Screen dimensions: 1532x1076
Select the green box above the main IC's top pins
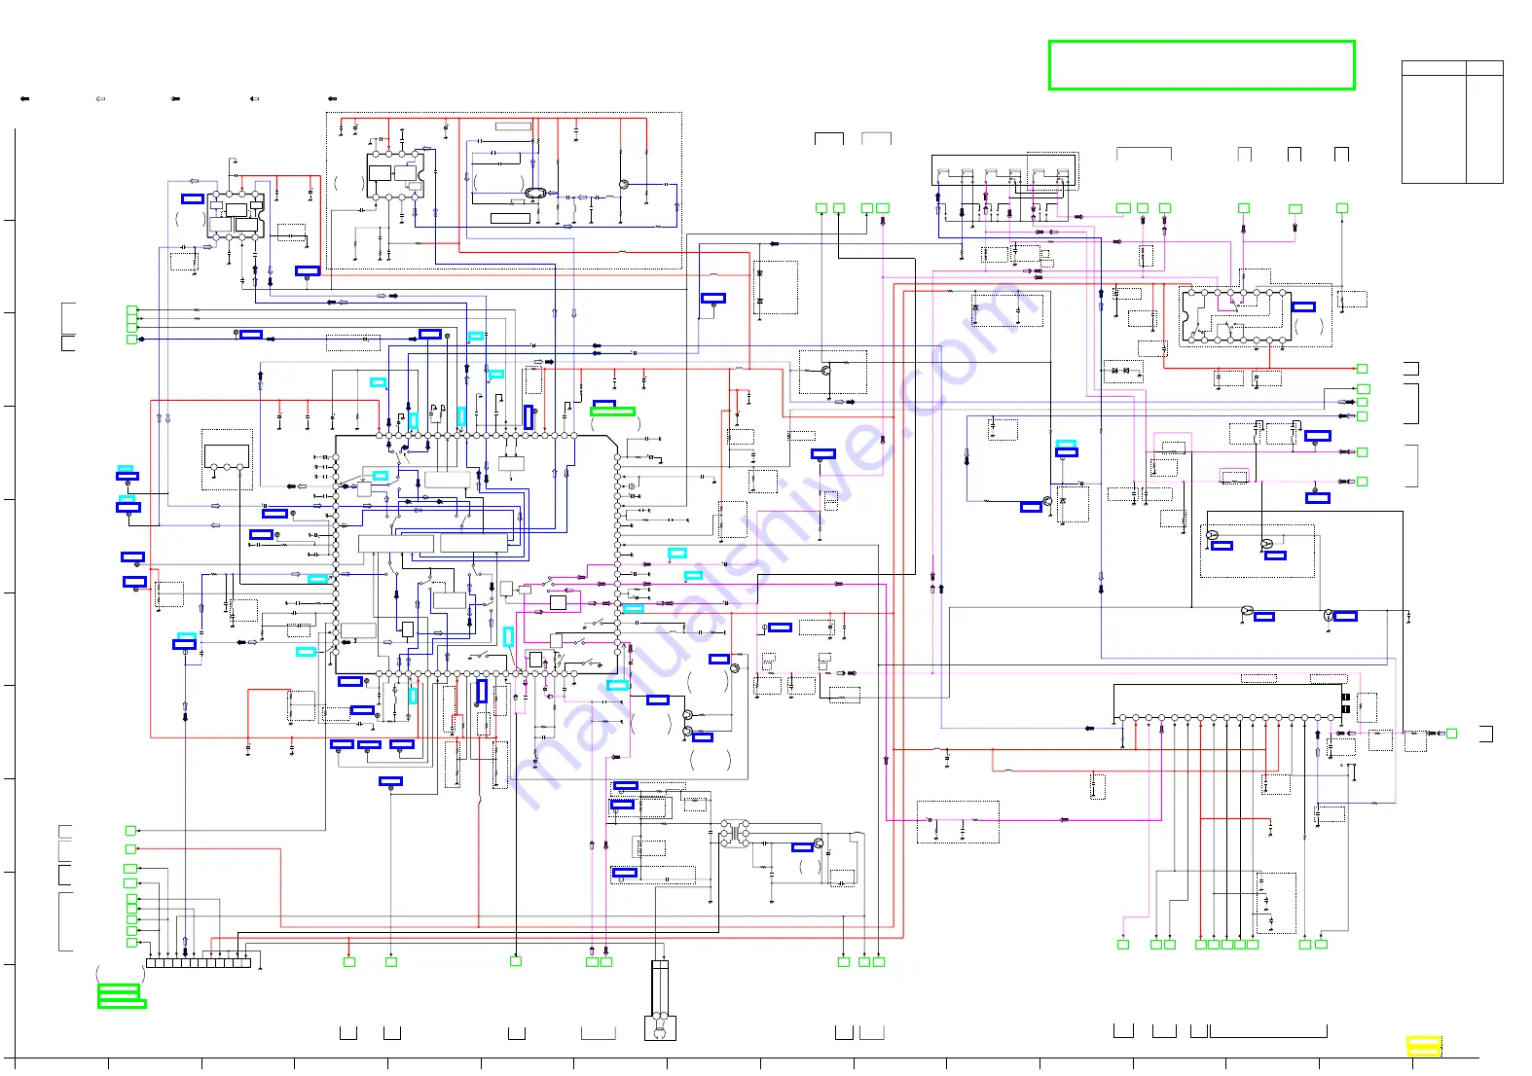click(612, 412)
